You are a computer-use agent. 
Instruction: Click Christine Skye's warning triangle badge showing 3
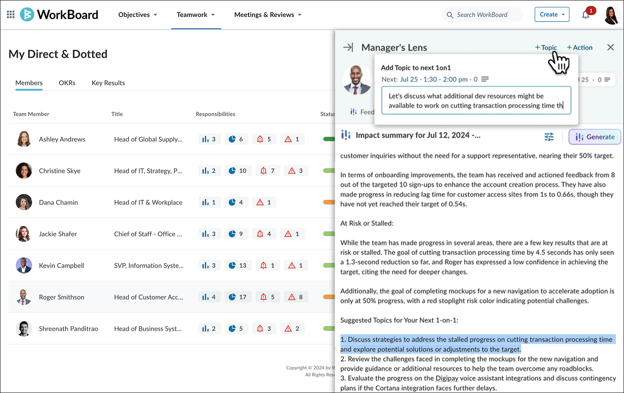pyautogui.click(x=296, y=170)
